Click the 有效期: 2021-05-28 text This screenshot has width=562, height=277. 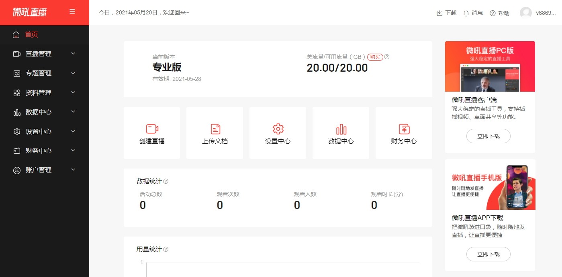[177, 79]
